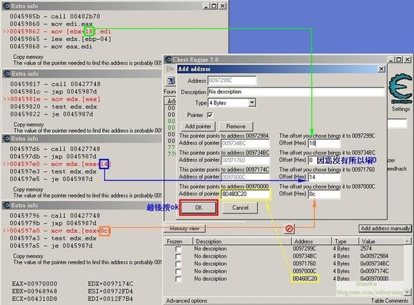This screenshot has height=305, width=414.
Task: Click the EDI=0012F7B4 register value
Action: (110, 299)
